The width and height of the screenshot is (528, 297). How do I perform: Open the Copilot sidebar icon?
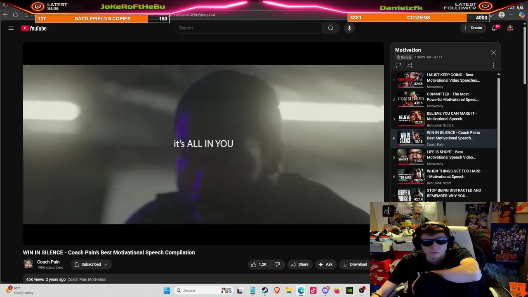[522, 15]
